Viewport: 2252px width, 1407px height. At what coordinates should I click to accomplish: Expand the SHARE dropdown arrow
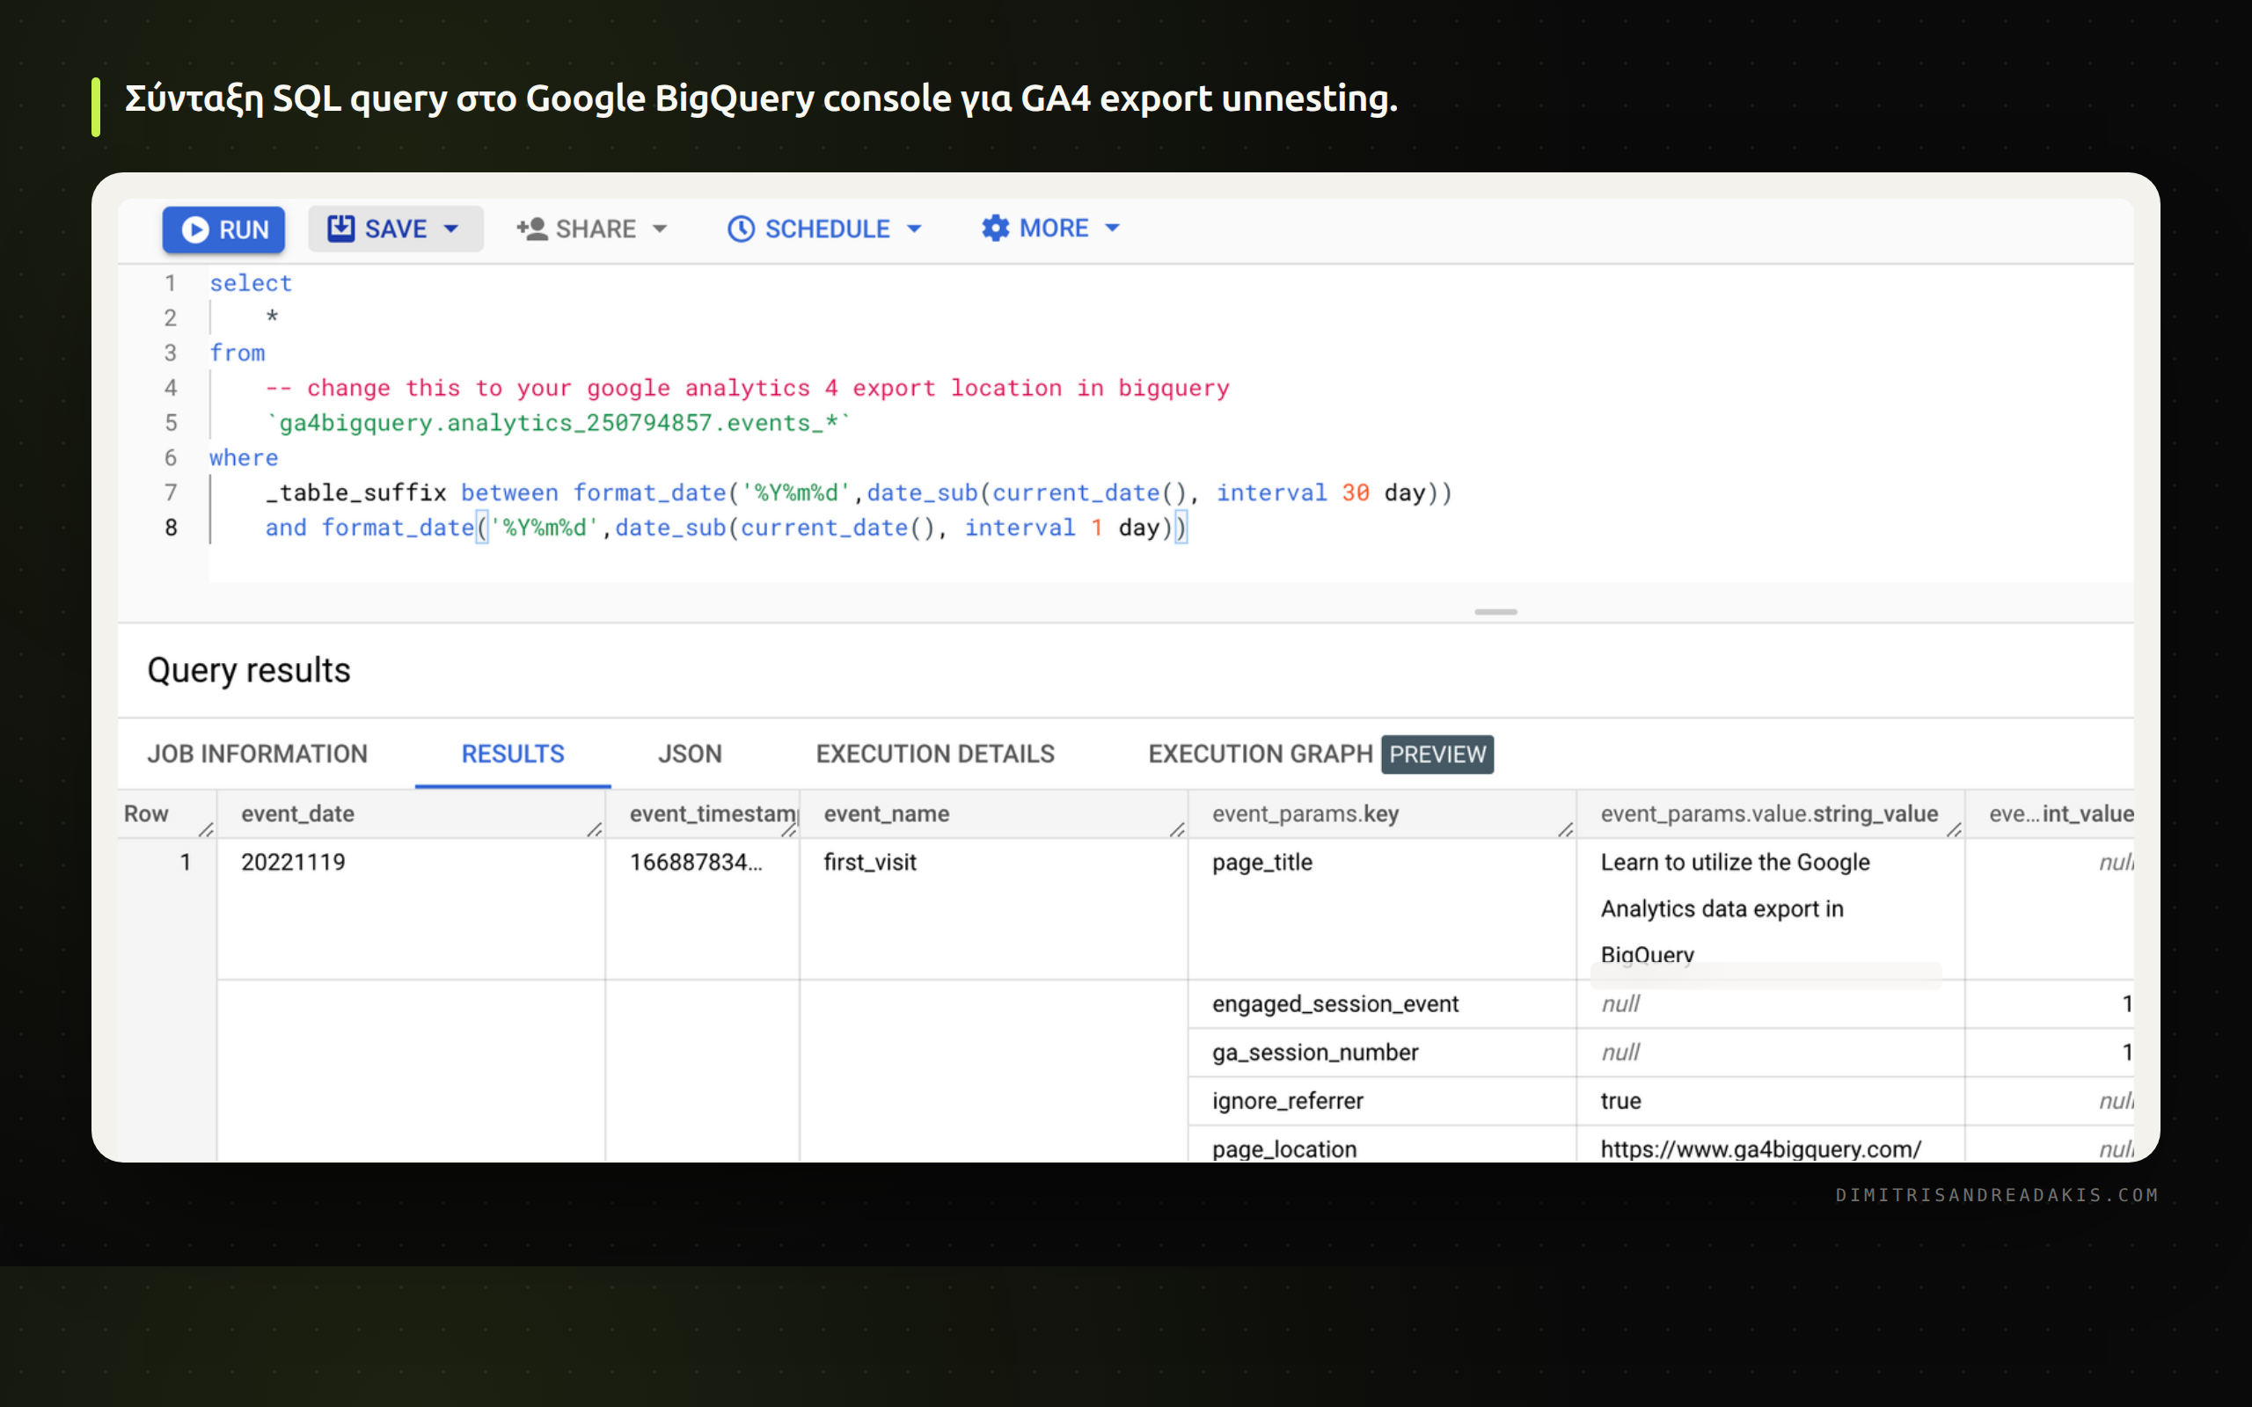click(x=660, y=229)
